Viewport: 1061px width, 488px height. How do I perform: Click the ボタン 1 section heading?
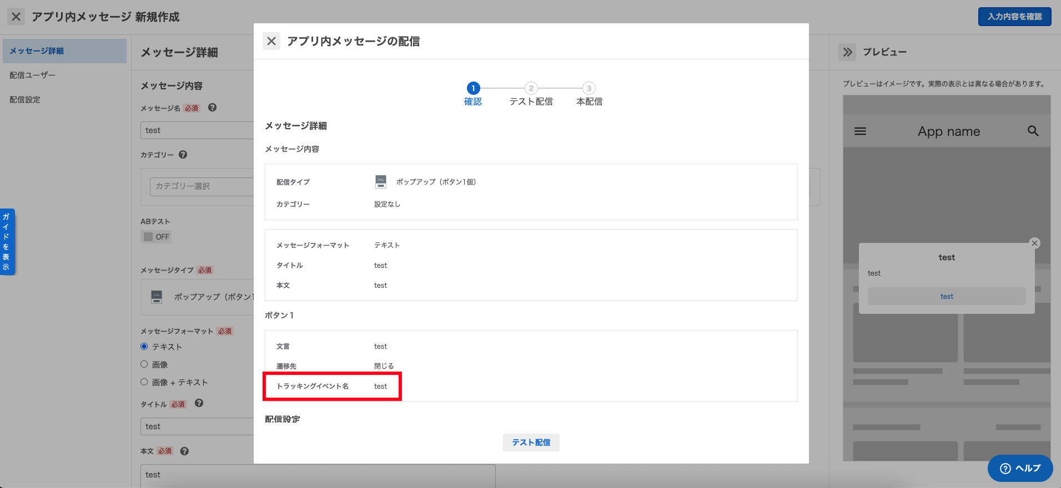(279, 315)
